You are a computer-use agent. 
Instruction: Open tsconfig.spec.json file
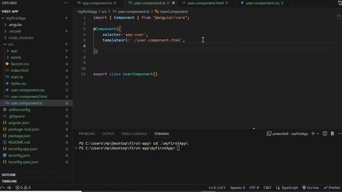[x=24, y=162]
